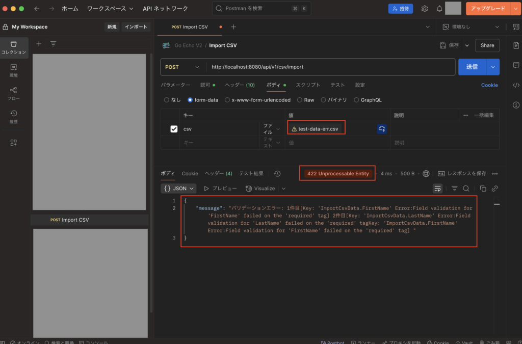Switch to the ヘッダー (10) request tab

pos(240,85)
